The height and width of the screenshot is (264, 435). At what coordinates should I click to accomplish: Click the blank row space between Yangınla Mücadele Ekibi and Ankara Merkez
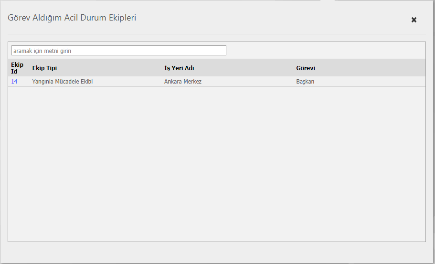click(x=128, y=82)
